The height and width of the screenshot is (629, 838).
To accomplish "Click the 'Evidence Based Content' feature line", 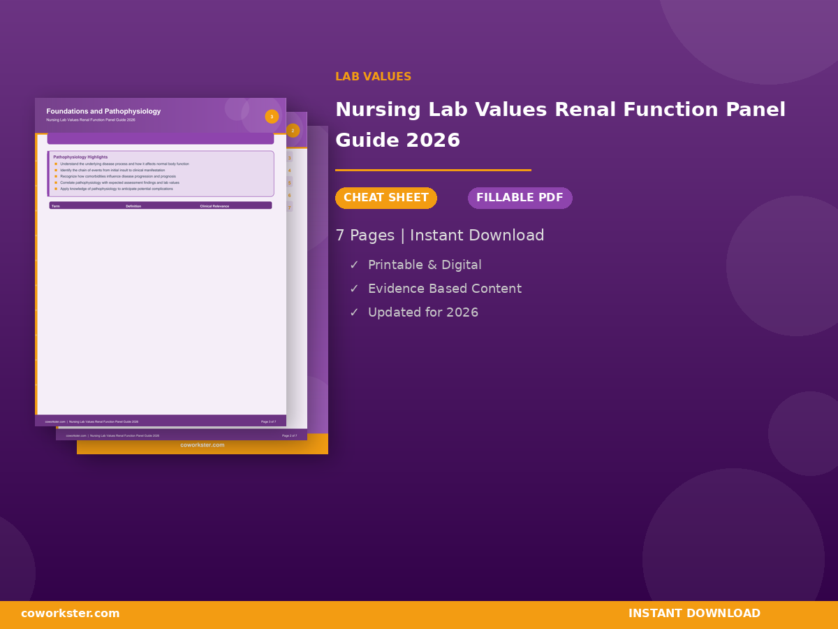I will [445, 289].
